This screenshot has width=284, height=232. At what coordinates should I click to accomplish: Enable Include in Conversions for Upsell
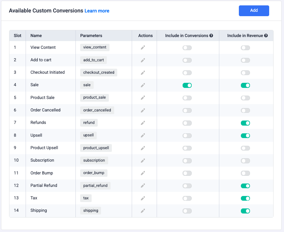[187, 136]
